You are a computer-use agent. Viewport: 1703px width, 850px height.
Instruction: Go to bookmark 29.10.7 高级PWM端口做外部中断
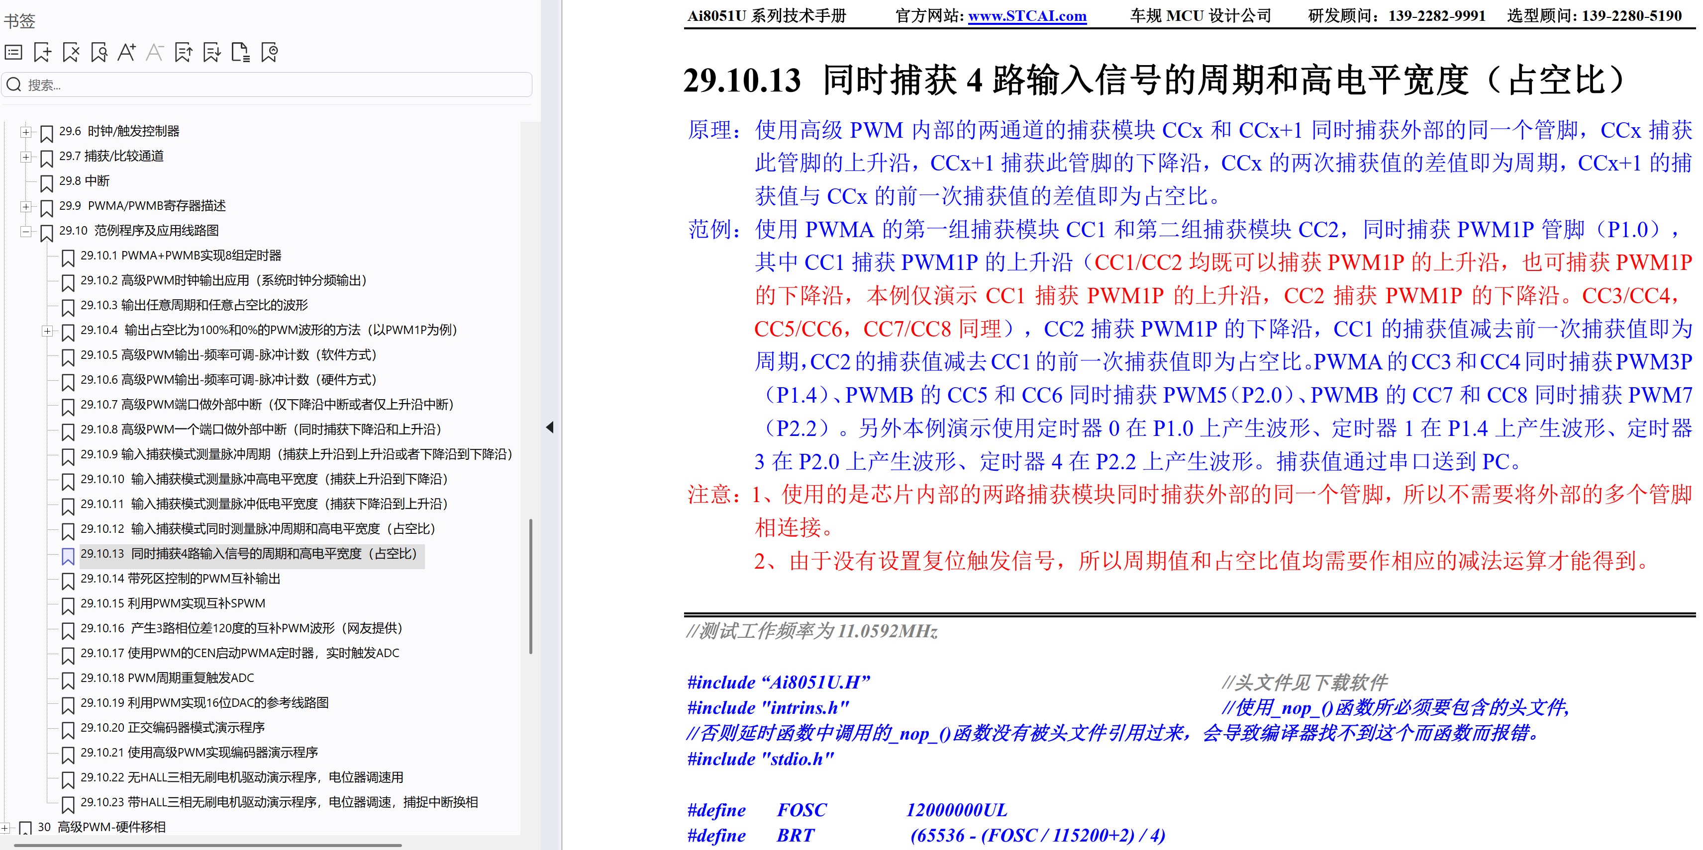click(268, 404)
